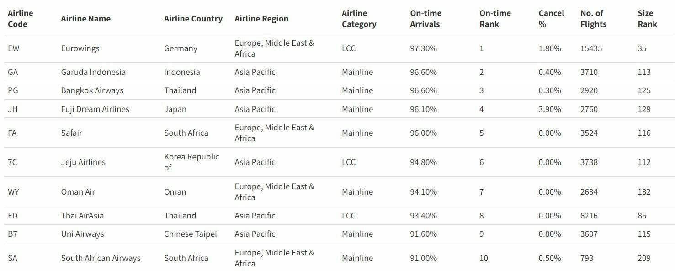Click the On-time Rank column header

(495, 19)
